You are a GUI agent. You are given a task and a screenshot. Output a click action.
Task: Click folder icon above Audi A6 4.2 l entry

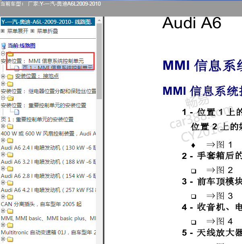(10, 183)
